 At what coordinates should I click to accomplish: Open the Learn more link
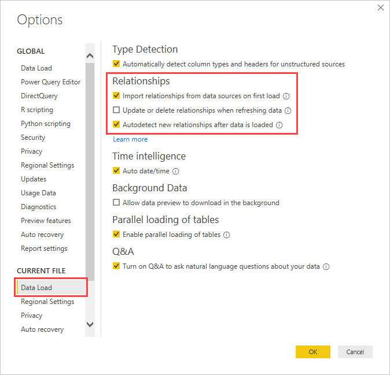coord(130,139)
